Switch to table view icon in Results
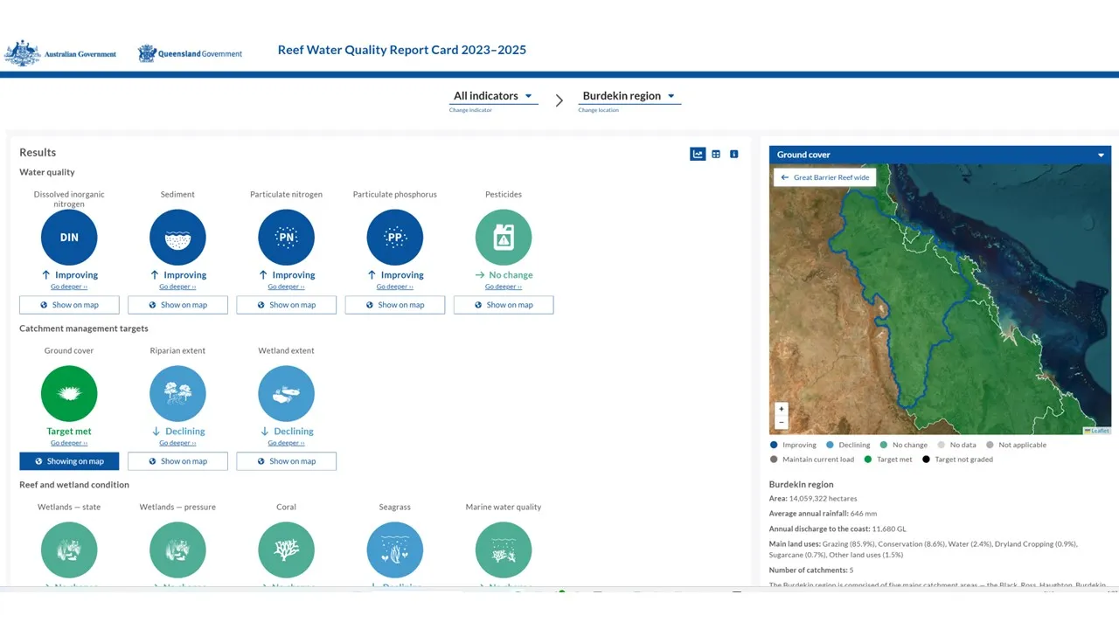Viewport: 1119px width, 629px height. pos(716,154)
